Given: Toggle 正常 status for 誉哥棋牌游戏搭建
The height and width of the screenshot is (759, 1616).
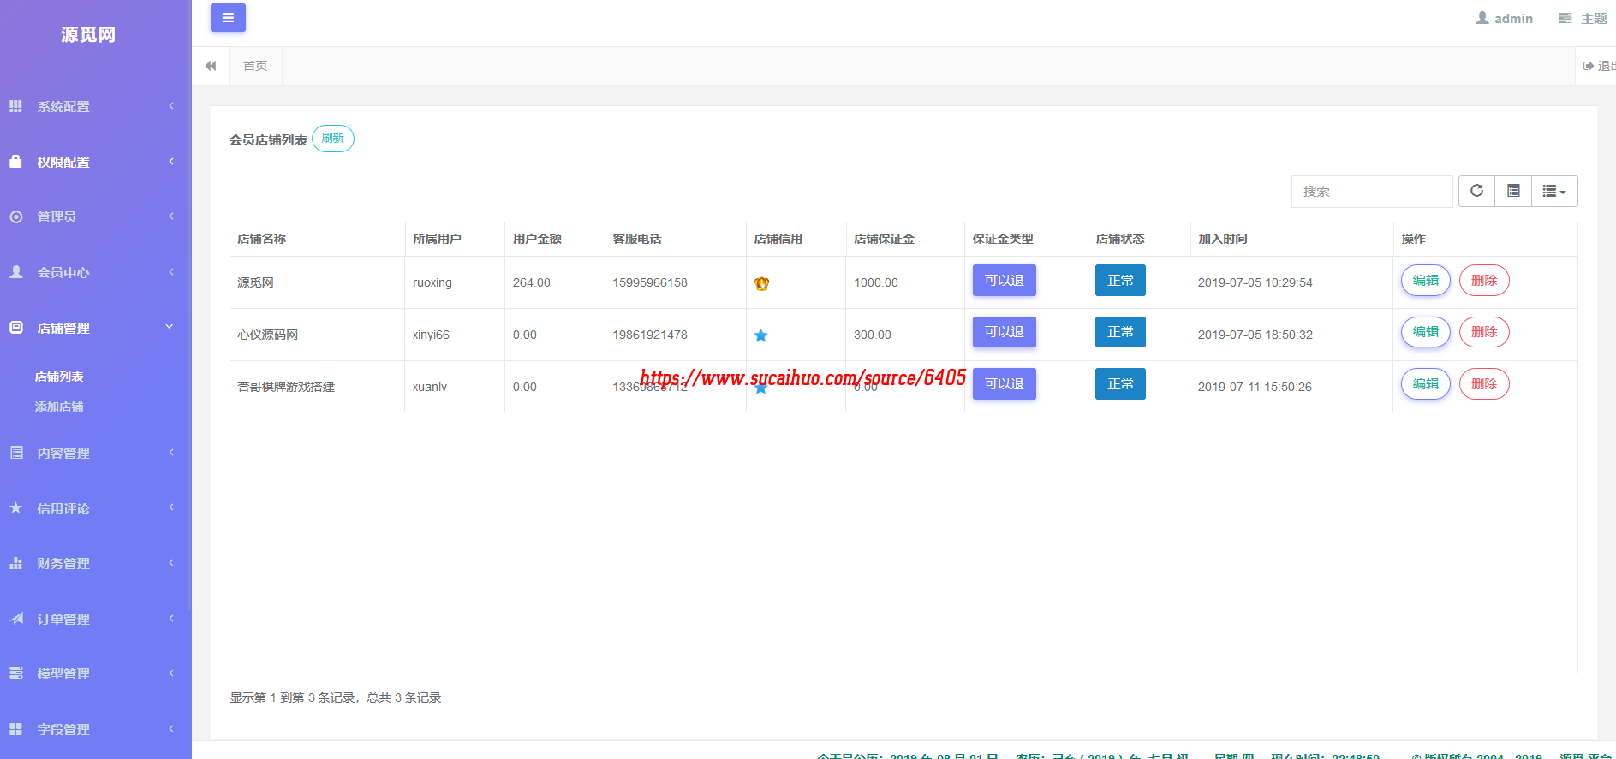Looking at the screenshot, I should coord(1120,384).
